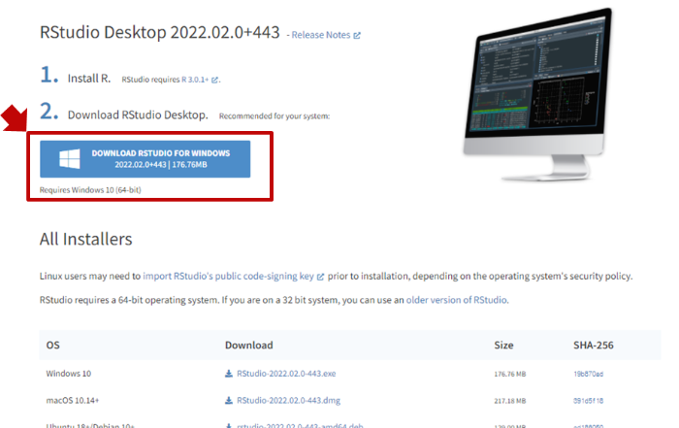Open the Release Notes link
This screenshot has width=679, height=428.
(321, 35)
